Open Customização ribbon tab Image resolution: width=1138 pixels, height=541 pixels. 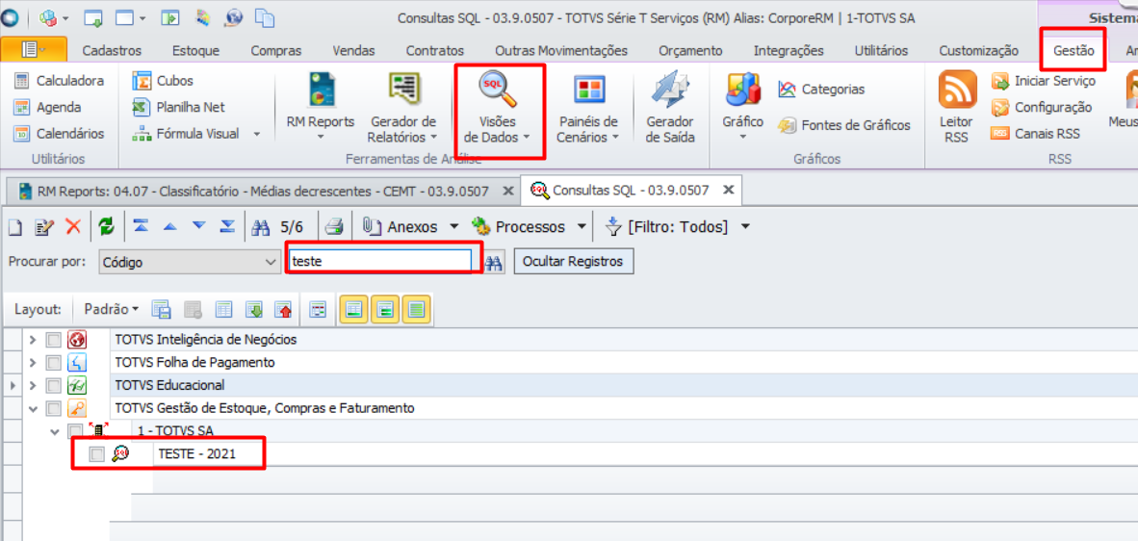click(x=978, y=51)
